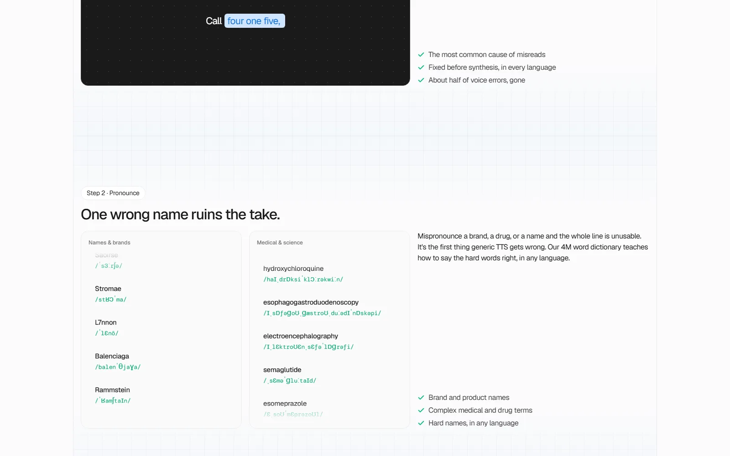Click the name 'Stromae'

click(x=108, y=289)
